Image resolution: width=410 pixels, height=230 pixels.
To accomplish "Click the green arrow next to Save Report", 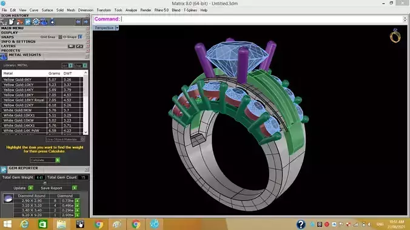I will tap(75, 188).
